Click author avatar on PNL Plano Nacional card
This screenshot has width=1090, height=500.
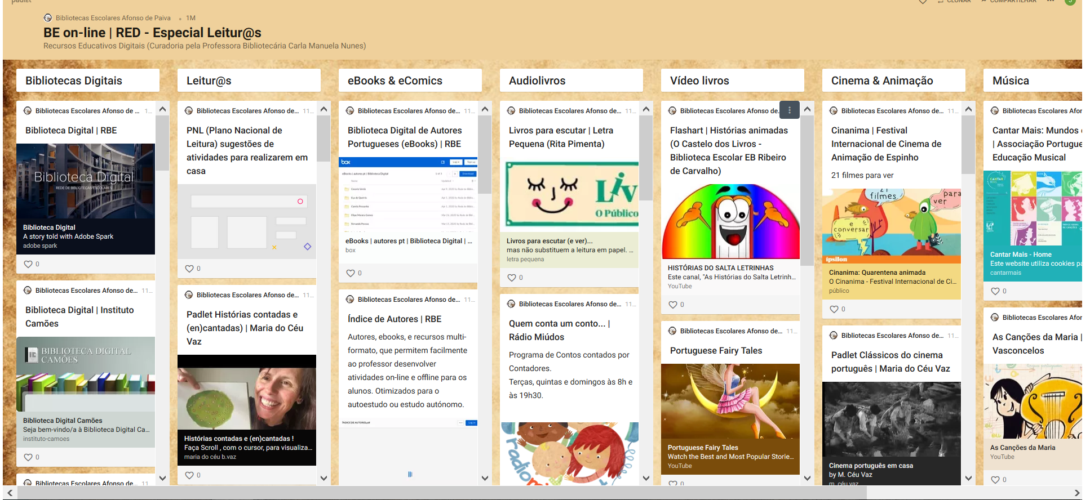(x=189, y=111)
